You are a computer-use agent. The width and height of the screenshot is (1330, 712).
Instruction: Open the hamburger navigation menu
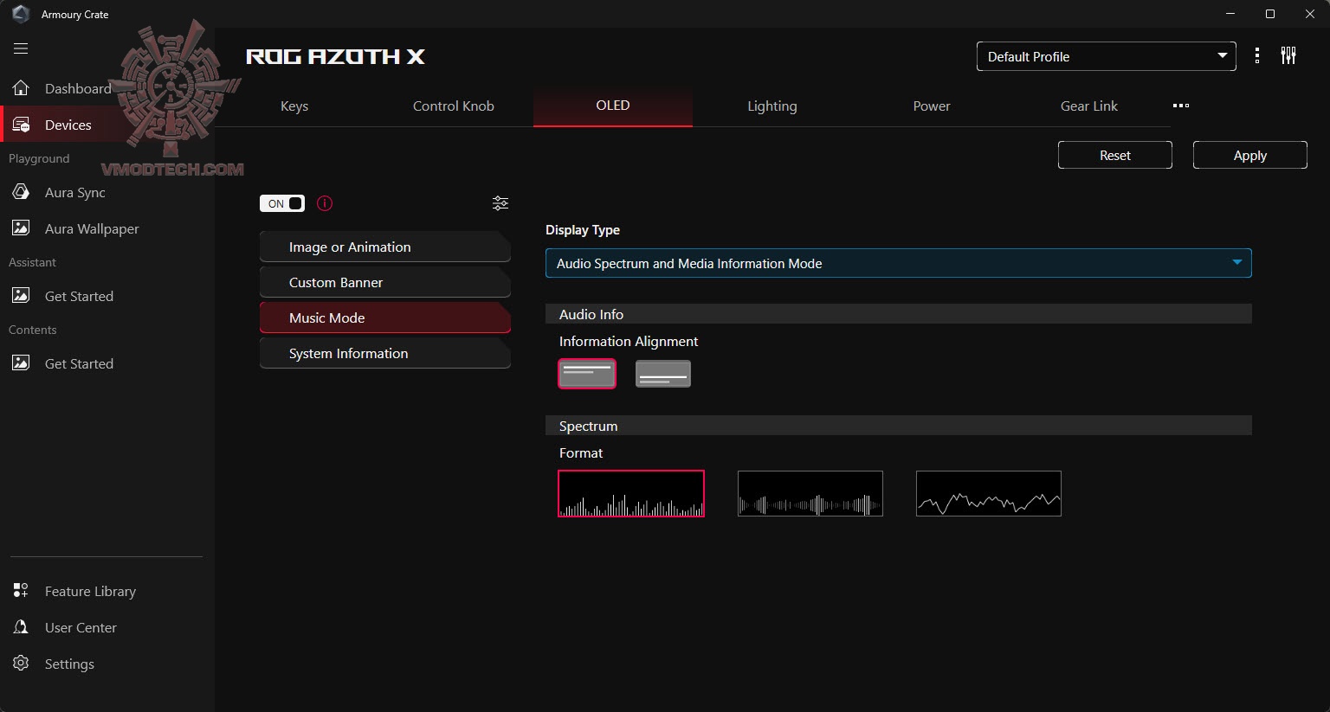21,48
